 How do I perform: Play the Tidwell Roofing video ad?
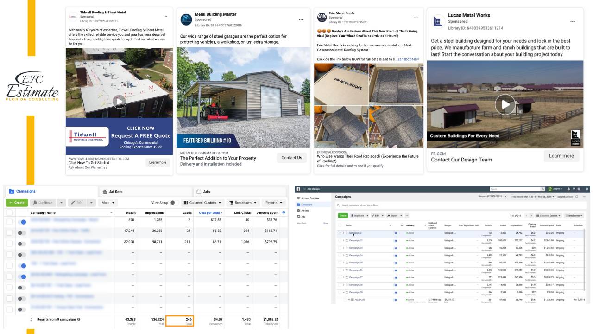[119, 102]
